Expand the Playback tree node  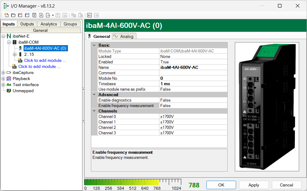pyautogui.click(x=3, y=79)
